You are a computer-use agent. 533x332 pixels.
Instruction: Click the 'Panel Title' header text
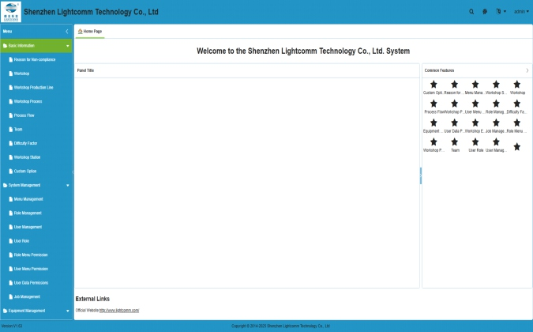pyautogui.click(x=85, y=70)
